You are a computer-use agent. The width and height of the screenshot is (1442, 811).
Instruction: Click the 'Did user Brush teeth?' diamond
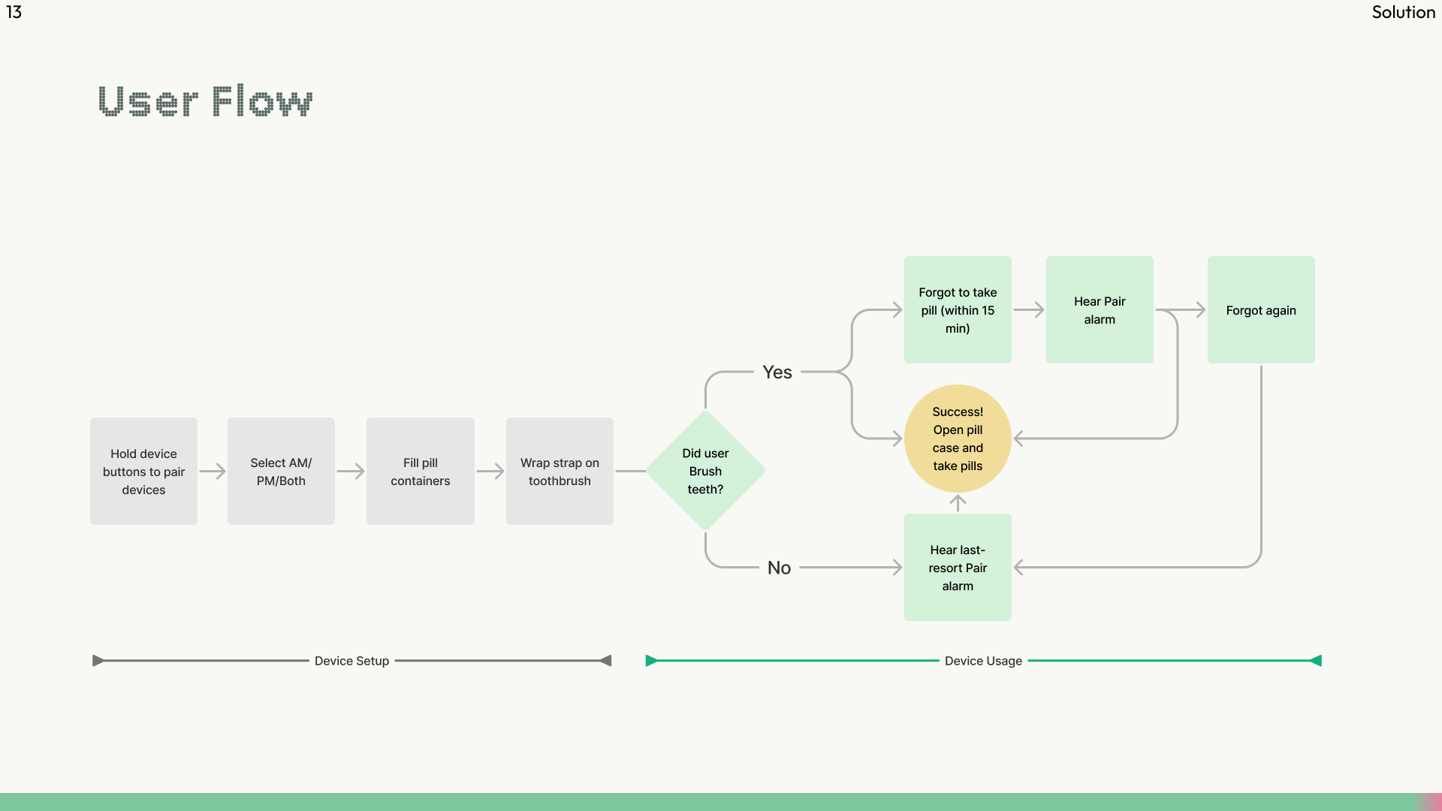point(705,471)
